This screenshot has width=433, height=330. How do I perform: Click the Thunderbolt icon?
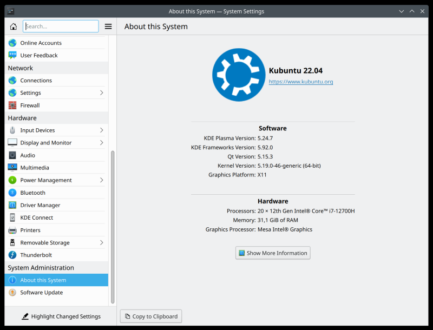point(12,255)
